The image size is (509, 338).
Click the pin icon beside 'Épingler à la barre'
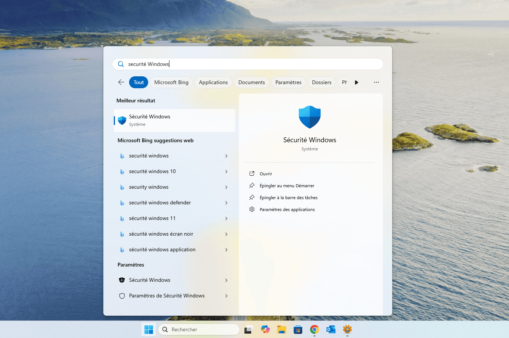coord(252,197)
